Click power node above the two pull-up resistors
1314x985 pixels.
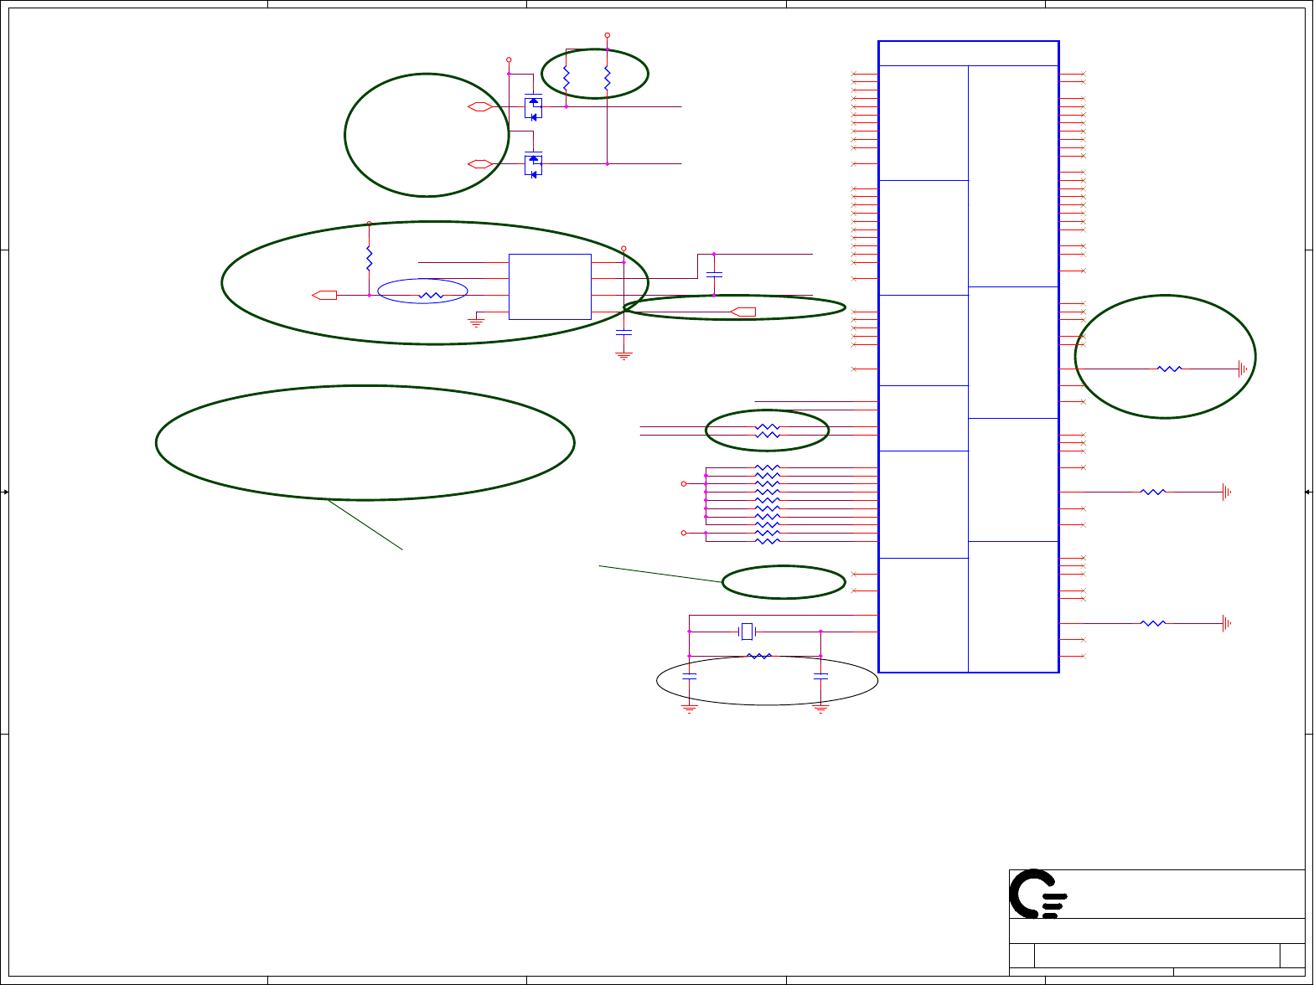(608, 35)
